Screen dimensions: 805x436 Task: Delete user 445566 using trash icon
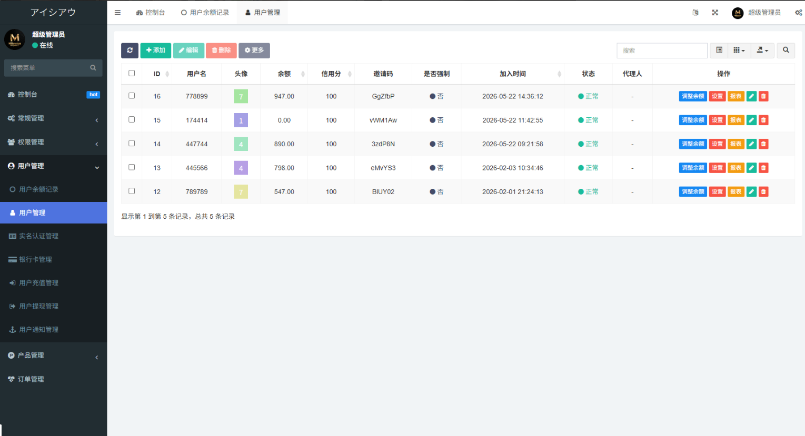pyautogui.click(x=763, y=168)
